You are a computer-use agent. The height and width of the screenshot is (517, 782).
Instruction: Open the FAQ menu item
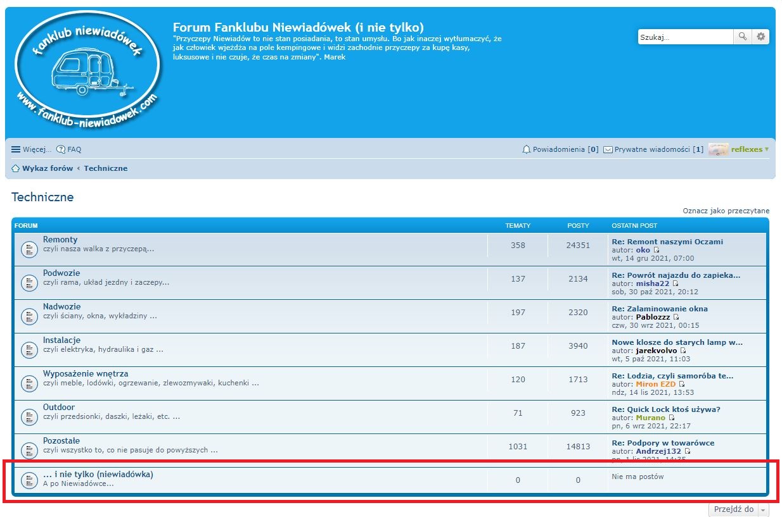coord(69,150)
